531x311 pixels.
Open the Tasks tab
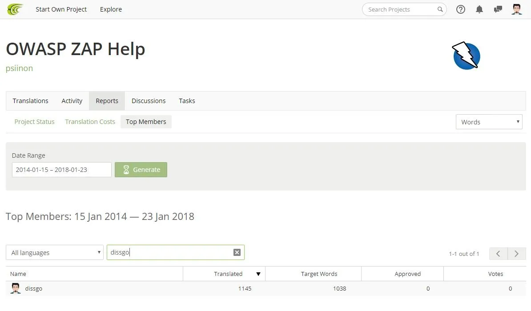[x=187, y=101]
